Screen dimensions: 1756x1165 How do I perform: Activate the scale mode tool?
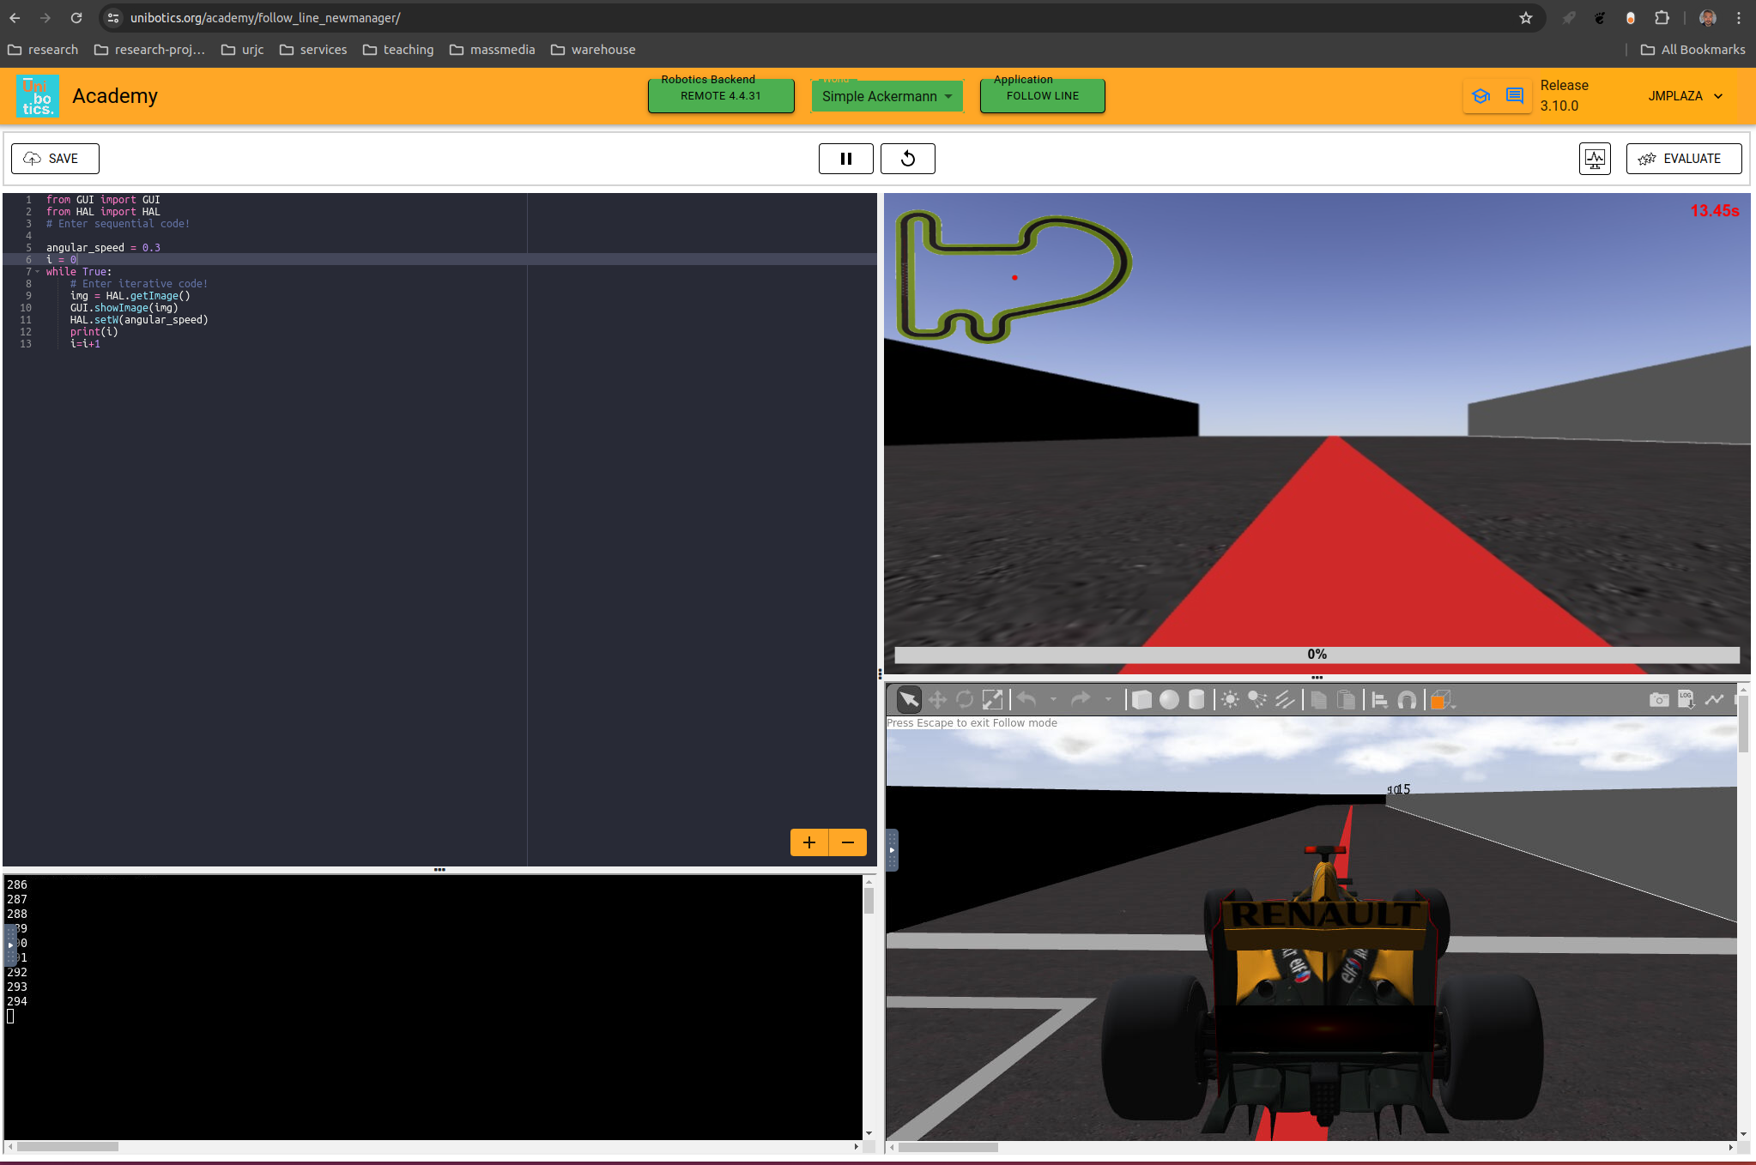point(992,700)
